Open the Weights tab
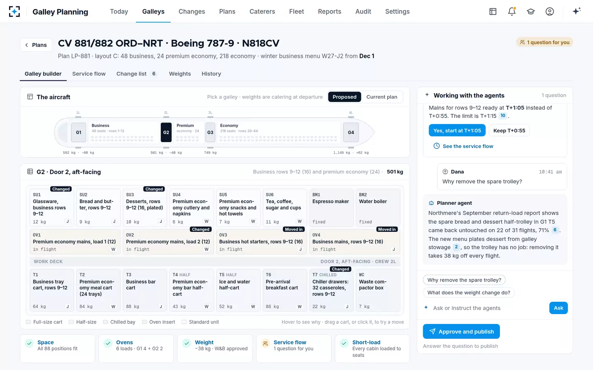This screenshot has width=593, height=370. point(180,74)
